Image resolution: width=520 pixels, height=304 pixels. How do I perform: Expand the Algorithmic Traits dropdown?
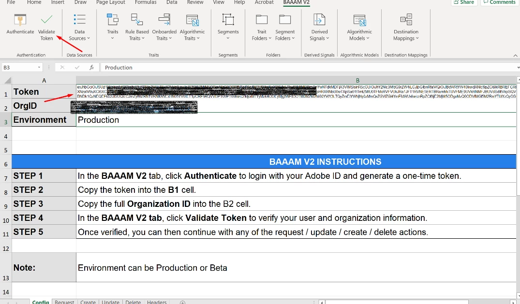198,39
